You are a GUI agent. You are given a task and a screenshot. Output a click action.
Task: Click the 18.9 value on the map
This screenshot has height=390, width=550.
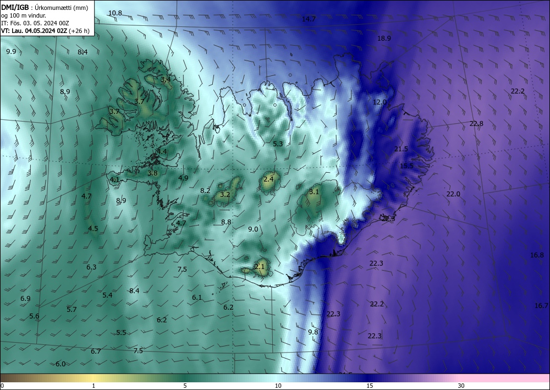(x=384, y=39)
